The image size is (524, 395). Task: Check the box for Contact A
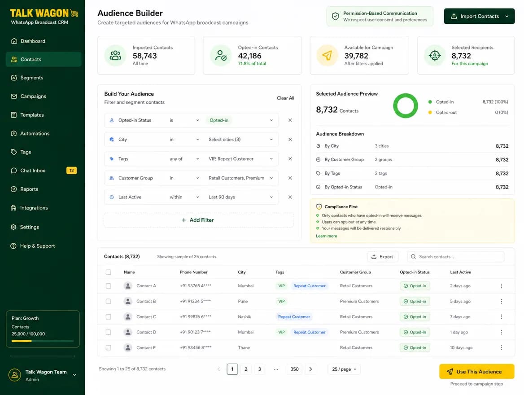[108, 286]
